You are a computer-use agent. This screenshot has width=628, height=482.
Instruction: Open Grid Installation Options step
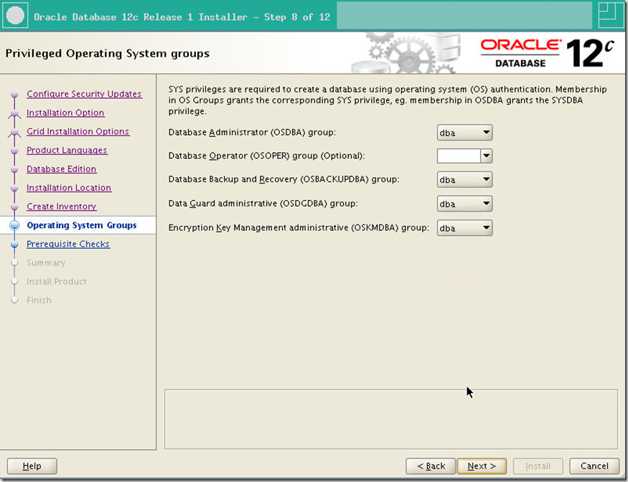pyautogui.click(x=78, y=131)
